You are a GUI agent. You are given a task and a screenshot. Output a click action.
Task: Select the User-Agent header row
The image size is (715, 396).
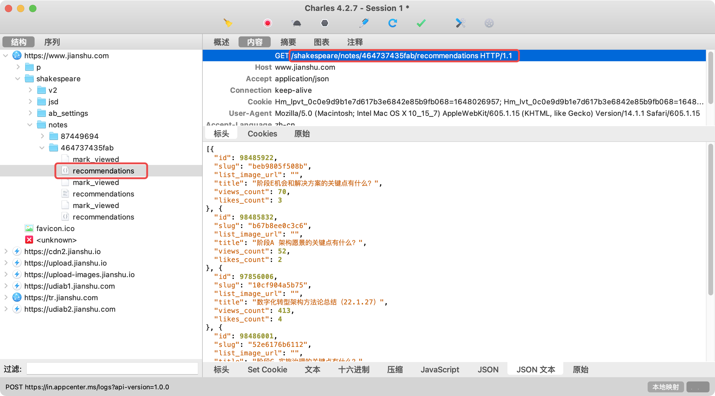(454, 113)
